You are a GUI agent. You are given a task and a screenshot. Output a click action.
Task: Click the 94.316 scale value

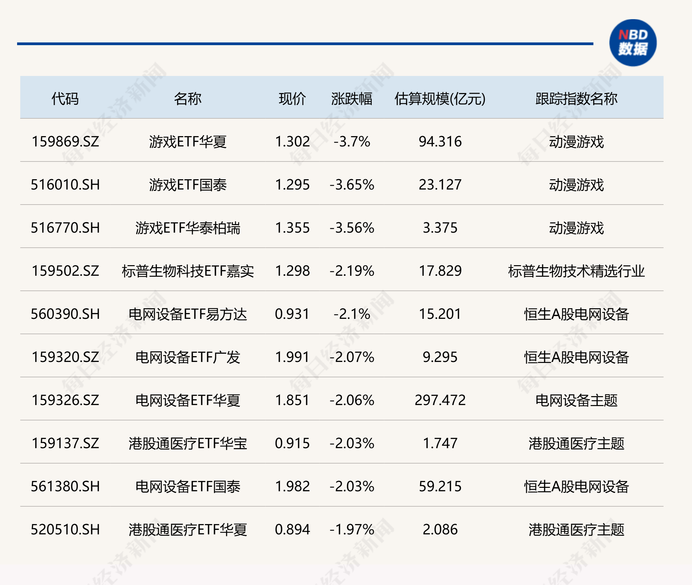[x=440, y=142]
